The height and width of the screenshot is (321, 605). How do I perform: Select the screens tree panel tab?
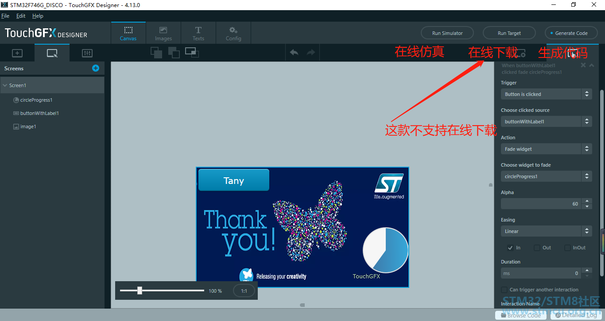(52, 53)
